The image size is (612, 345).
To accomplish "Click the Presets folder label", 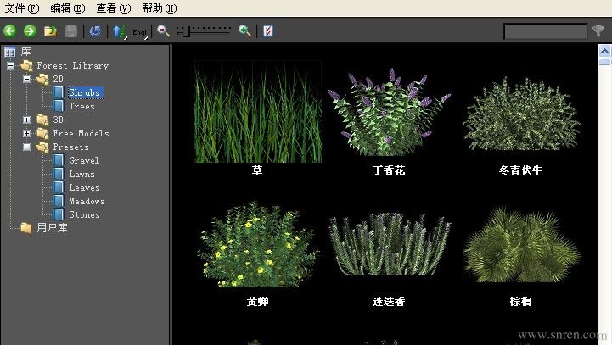I will (x=70, y=147).
